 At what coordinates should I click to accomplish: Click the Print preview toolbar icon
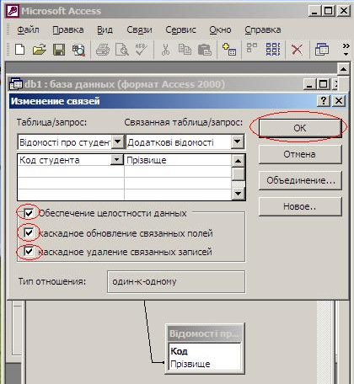(x=122, y=50)
